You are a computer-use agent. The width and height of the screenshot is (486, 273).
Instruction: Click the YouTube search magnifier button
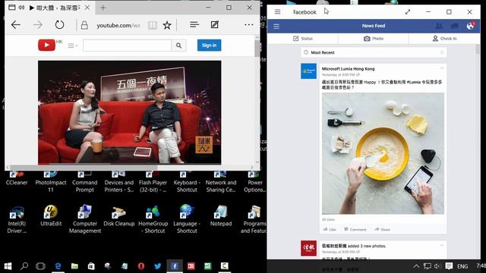[179, 45]
